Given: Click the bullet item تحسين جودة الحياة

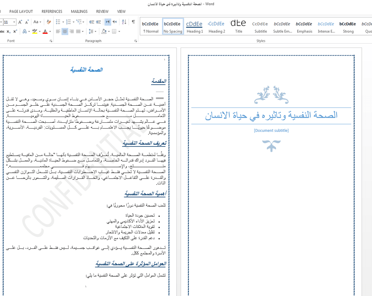Looking at the screenshot, I should 140,215.
